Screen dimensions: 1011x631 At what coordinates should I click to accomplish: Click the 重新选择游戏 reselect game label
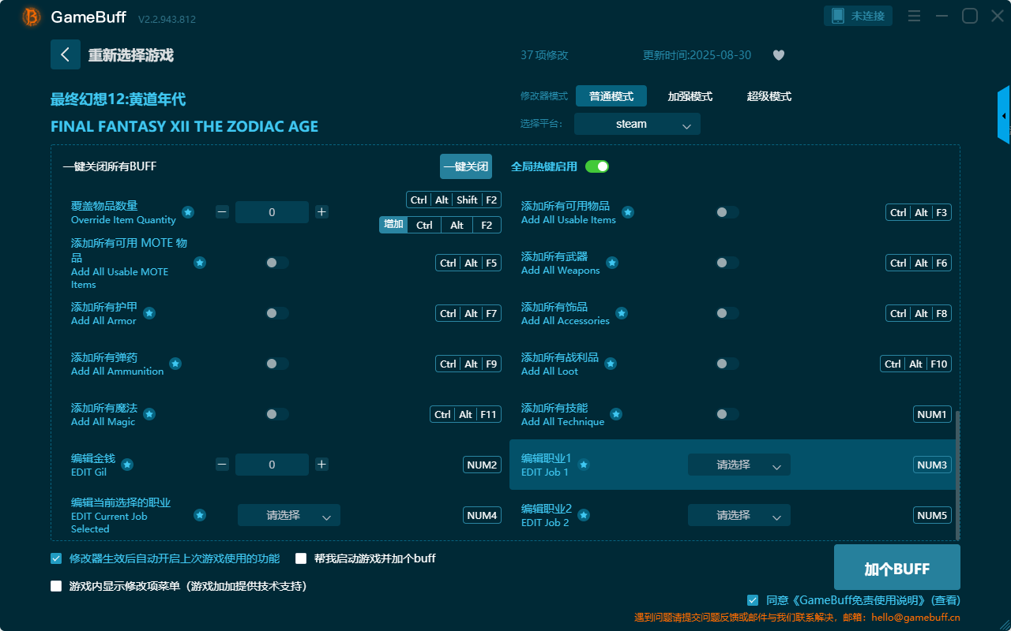(x=131, y=55)
